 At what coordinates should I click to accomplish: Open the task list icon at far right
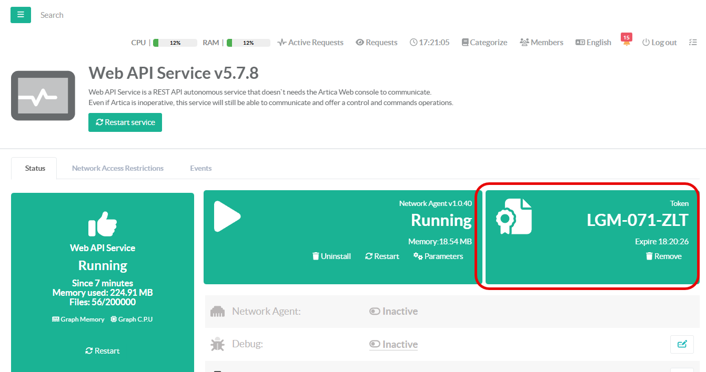(693, 43)
